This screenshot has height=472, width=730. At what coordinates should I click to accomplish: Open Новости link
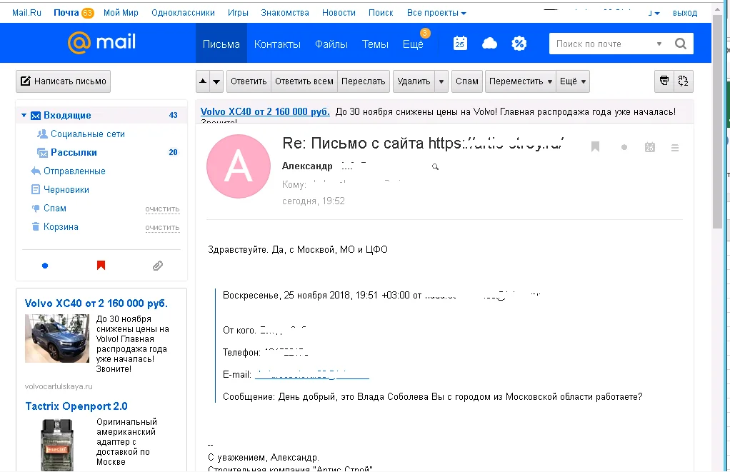pos(339,13)
